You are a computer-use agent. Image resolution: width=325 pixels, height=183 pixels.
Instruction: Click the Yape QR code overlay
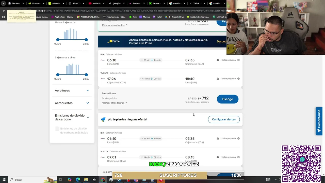(x=301, y=164)
